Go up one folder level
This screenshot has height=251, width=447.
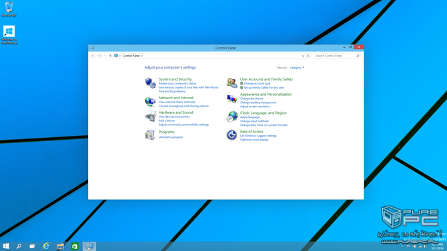110,56
